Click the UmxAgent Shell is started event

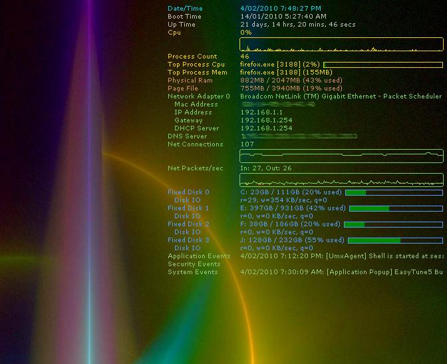click(x=342, y=256)
